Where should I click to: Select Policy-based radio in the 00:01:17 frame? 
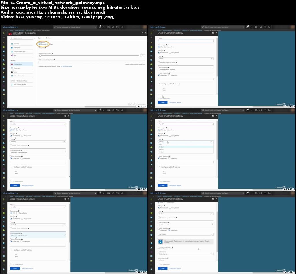point(170,53)
